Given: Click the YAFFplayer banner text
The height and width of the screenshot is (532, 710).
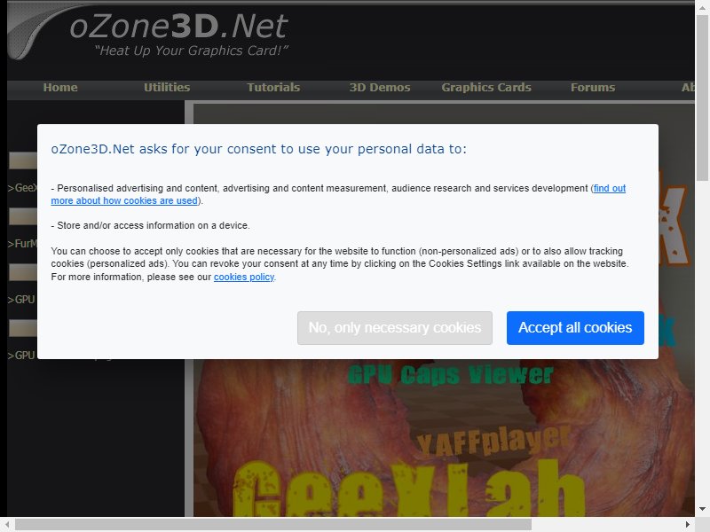Looking at the screenshot, I should (x=493, y=440).
